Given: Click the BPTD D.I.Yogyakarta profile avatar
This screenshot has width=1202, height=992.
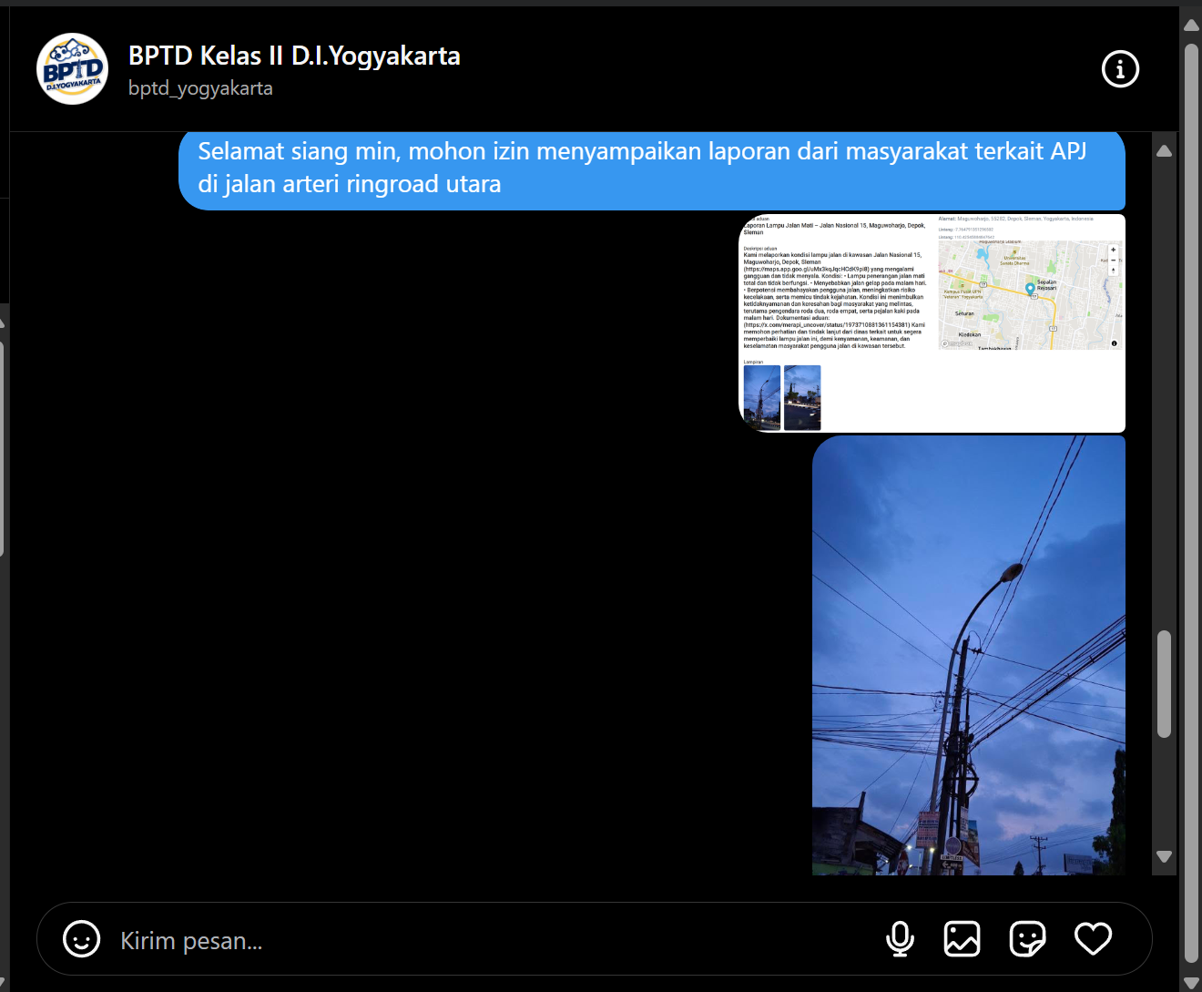Looking at the screenshot, I should [72, 69].
